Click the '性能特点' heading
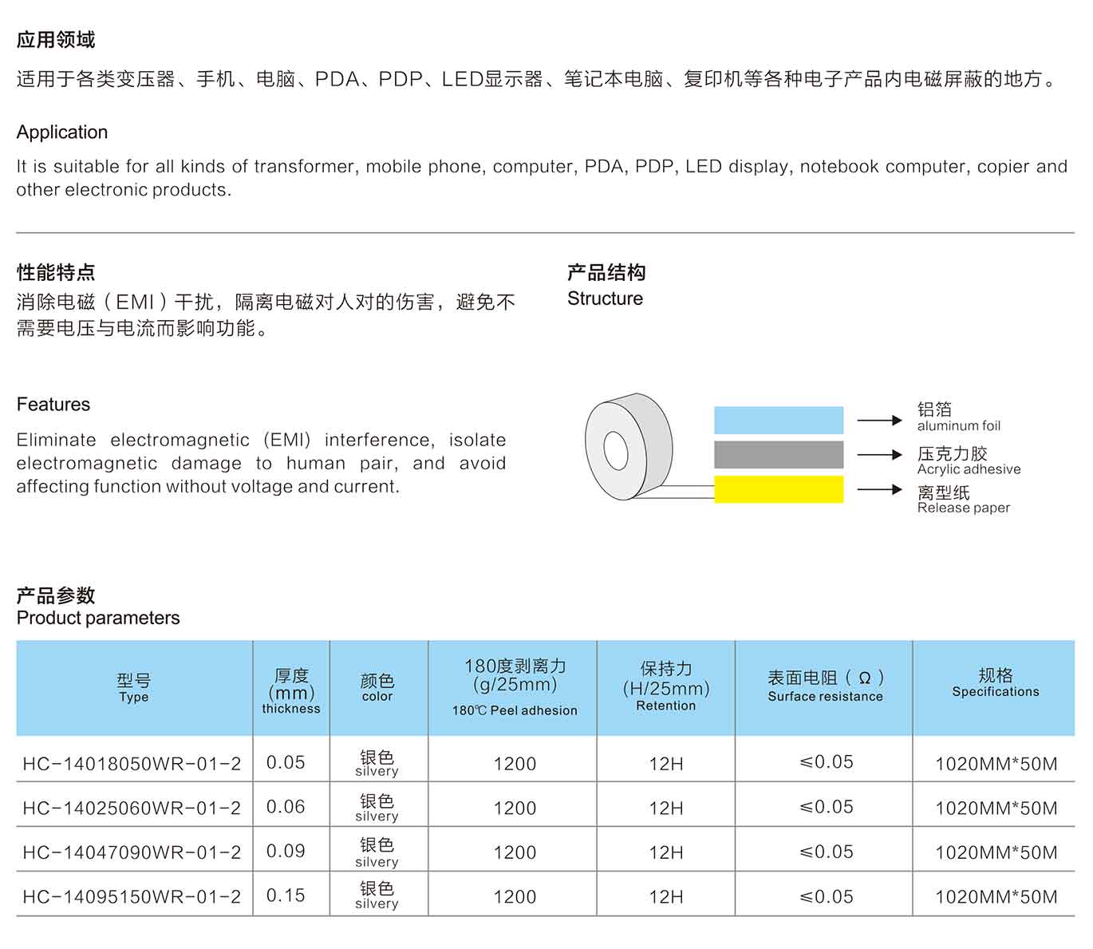This screenshot has height=949, width=1093. [56, 273]
